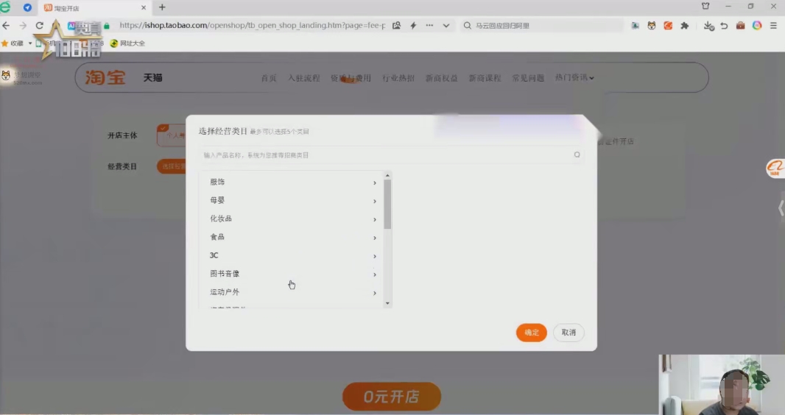The width and height of the screenshot is (785, 415).
Task: Open the Shiba dog extension icon
Action: click(651, 26)
